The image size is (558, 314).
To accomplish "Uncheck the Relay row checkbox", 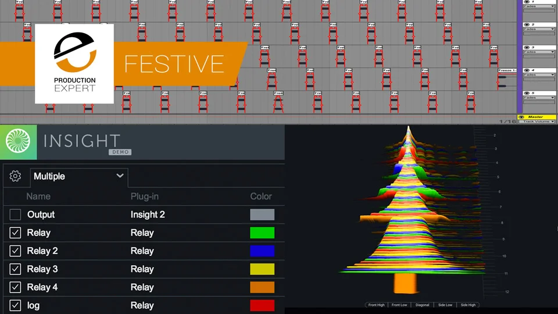I will [x=15, y=233].
